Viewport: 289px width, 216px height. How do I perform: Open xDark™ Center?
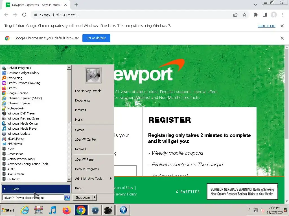pos(85,139)
